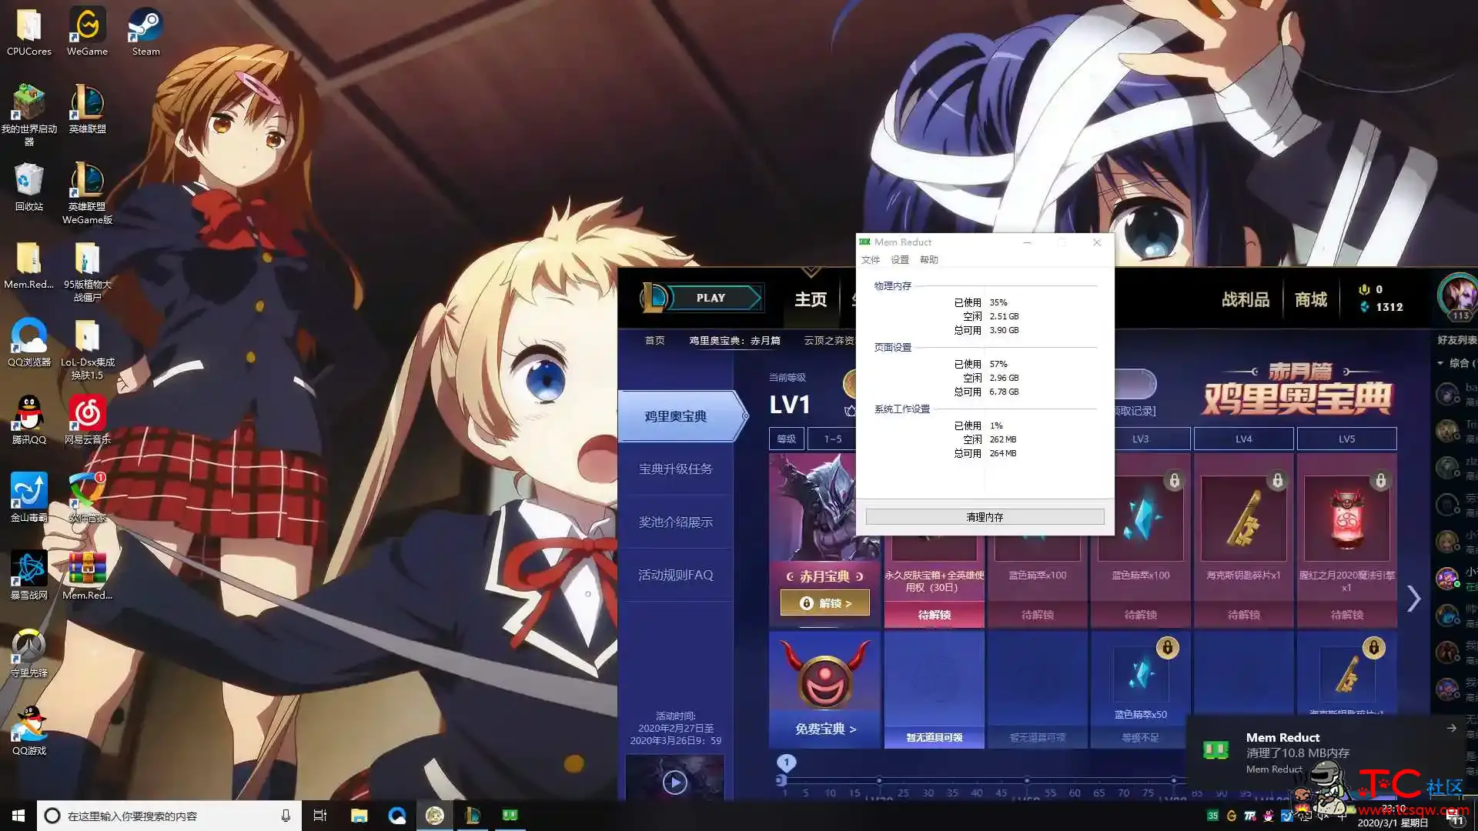This screenshot has height=831, width=1478.
Task: Open 文件 menu in Mem Reduct
Action: pyautogui.click(x=870, y=260)
